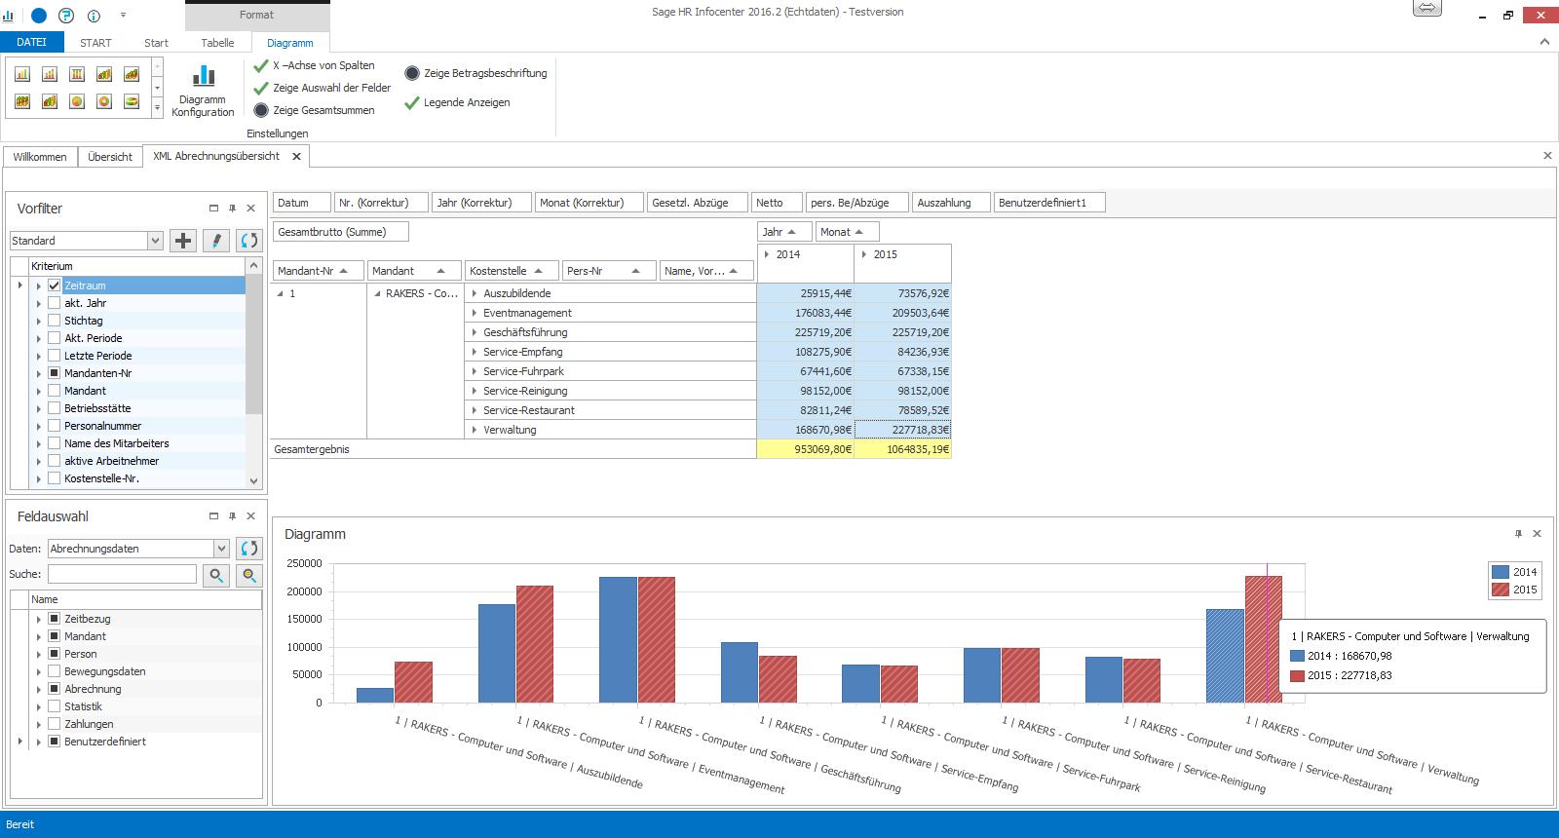
Task: Enable the Stichtag criterion checkbox
Action: click(x=55, y=321)
